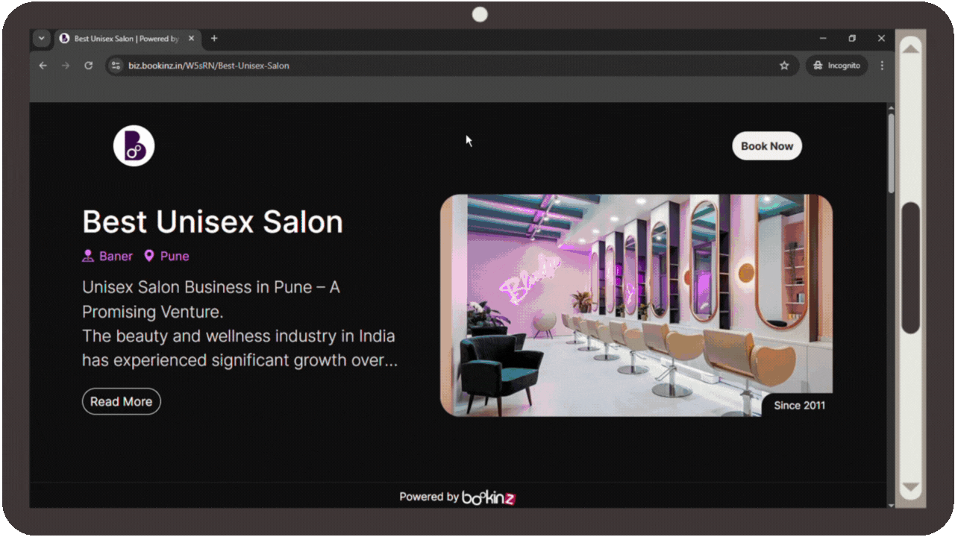The height and width of the screenshot is (537, 955).
Task: Click the salon interior photo
Action: (636, 304)
